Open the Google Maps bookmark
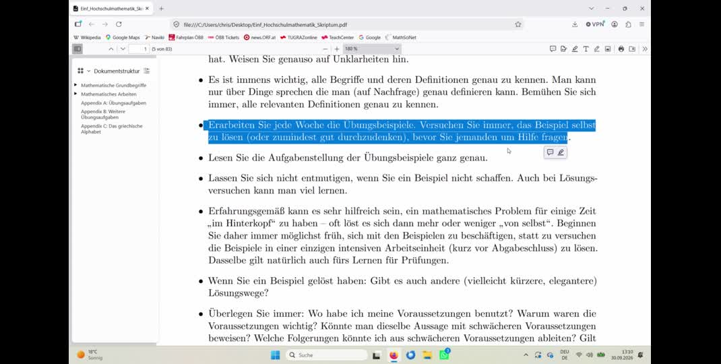Image resolution: width=721 pixels, height=364 pixels. [x=123, y=37]
